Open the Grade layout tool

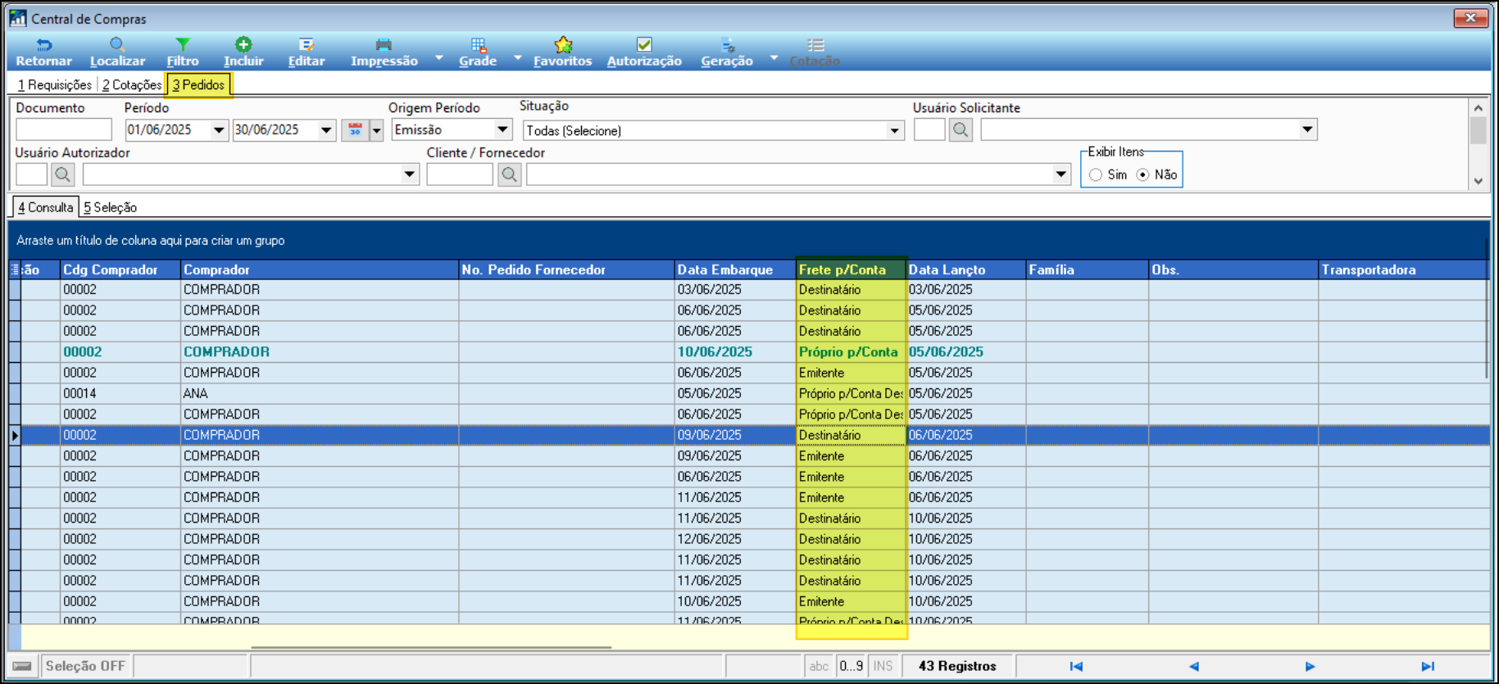pyautogui.click(x=478, y=52)
